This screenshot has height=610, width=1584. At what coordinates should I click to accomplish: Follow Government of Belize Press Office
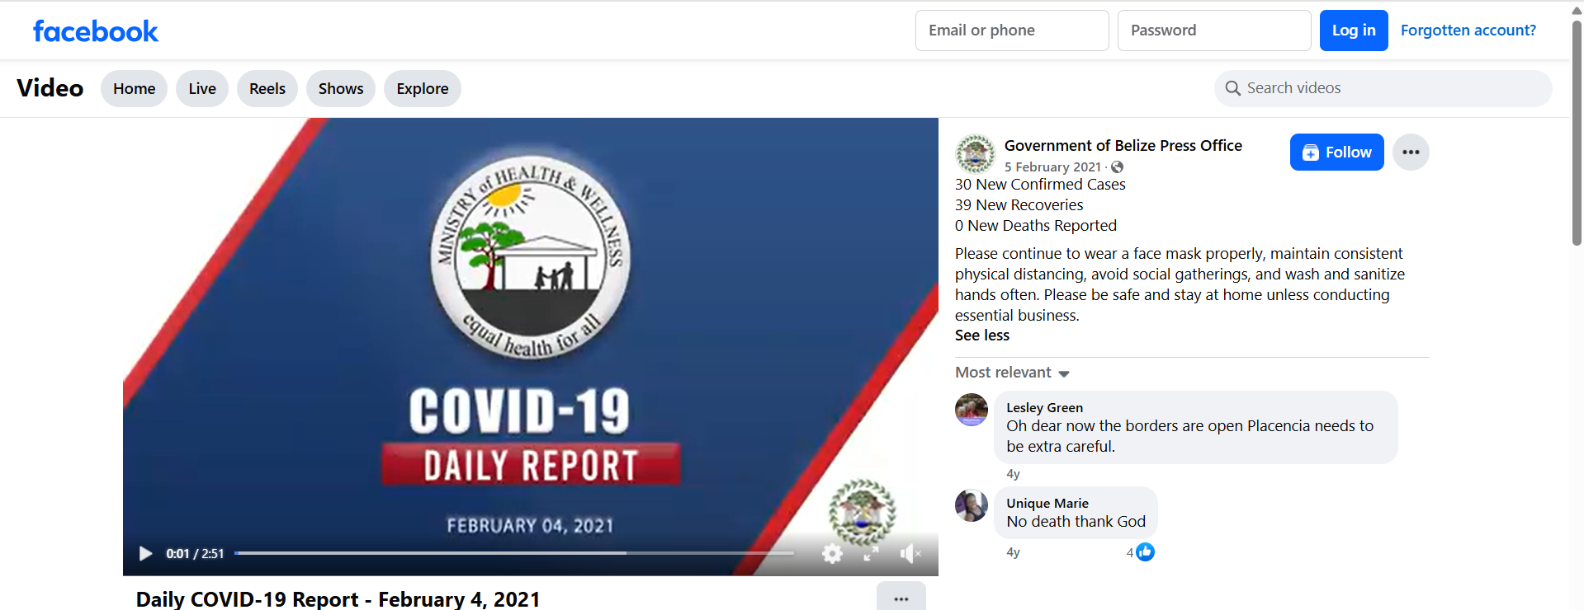pyautogui.click(x=1336, y=152)
